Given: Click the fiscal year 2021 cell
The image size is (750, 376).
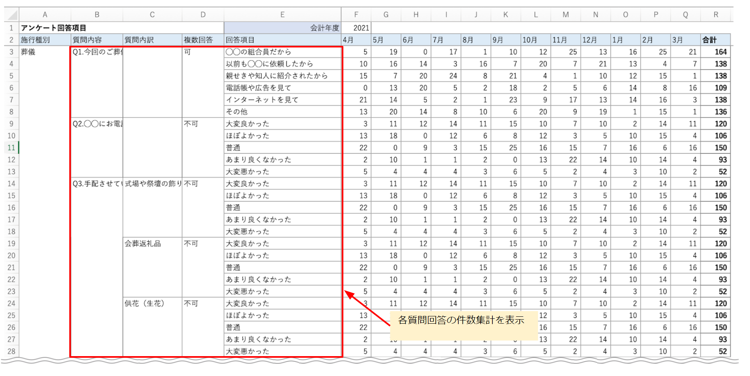Looking at the screenshot, I should 356,28.
